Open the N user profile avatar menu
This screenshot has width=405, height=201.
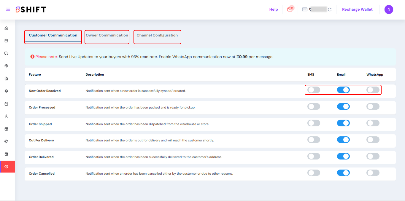pyautogui.click(x=389, y=9)
